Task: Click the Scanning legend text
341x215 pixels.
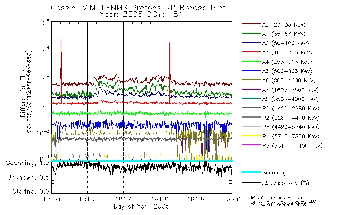Action: pos(274,172)
